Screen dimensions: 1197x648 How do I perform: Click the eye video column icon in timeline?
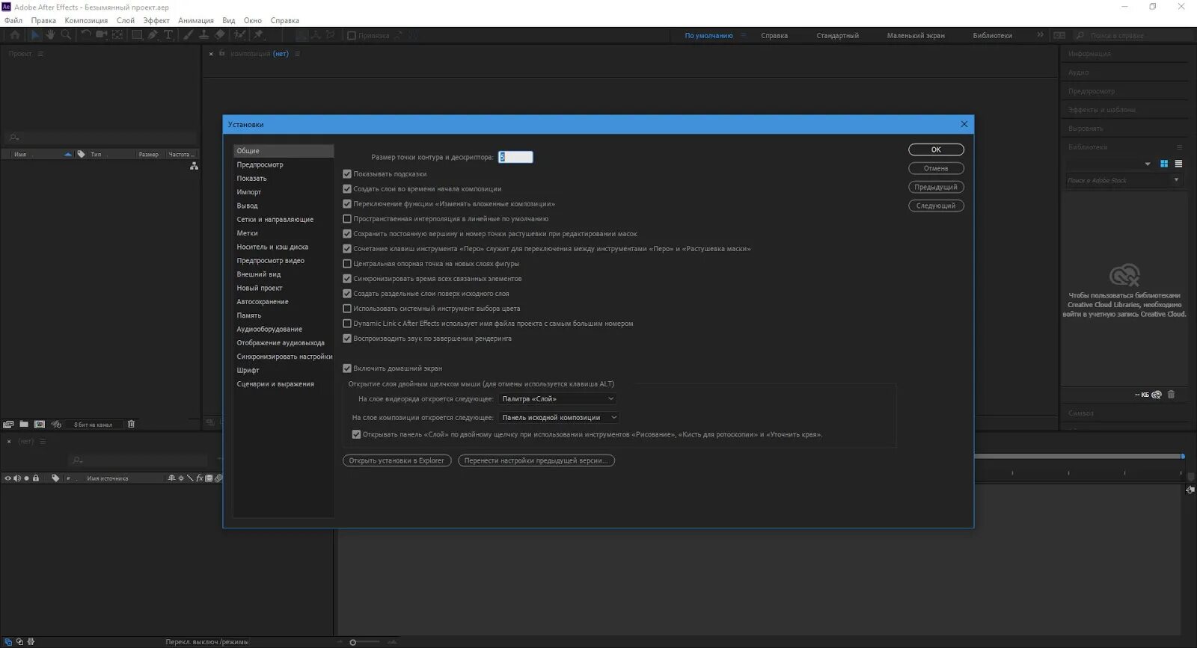pyautogui.click(x=7, y=478)
